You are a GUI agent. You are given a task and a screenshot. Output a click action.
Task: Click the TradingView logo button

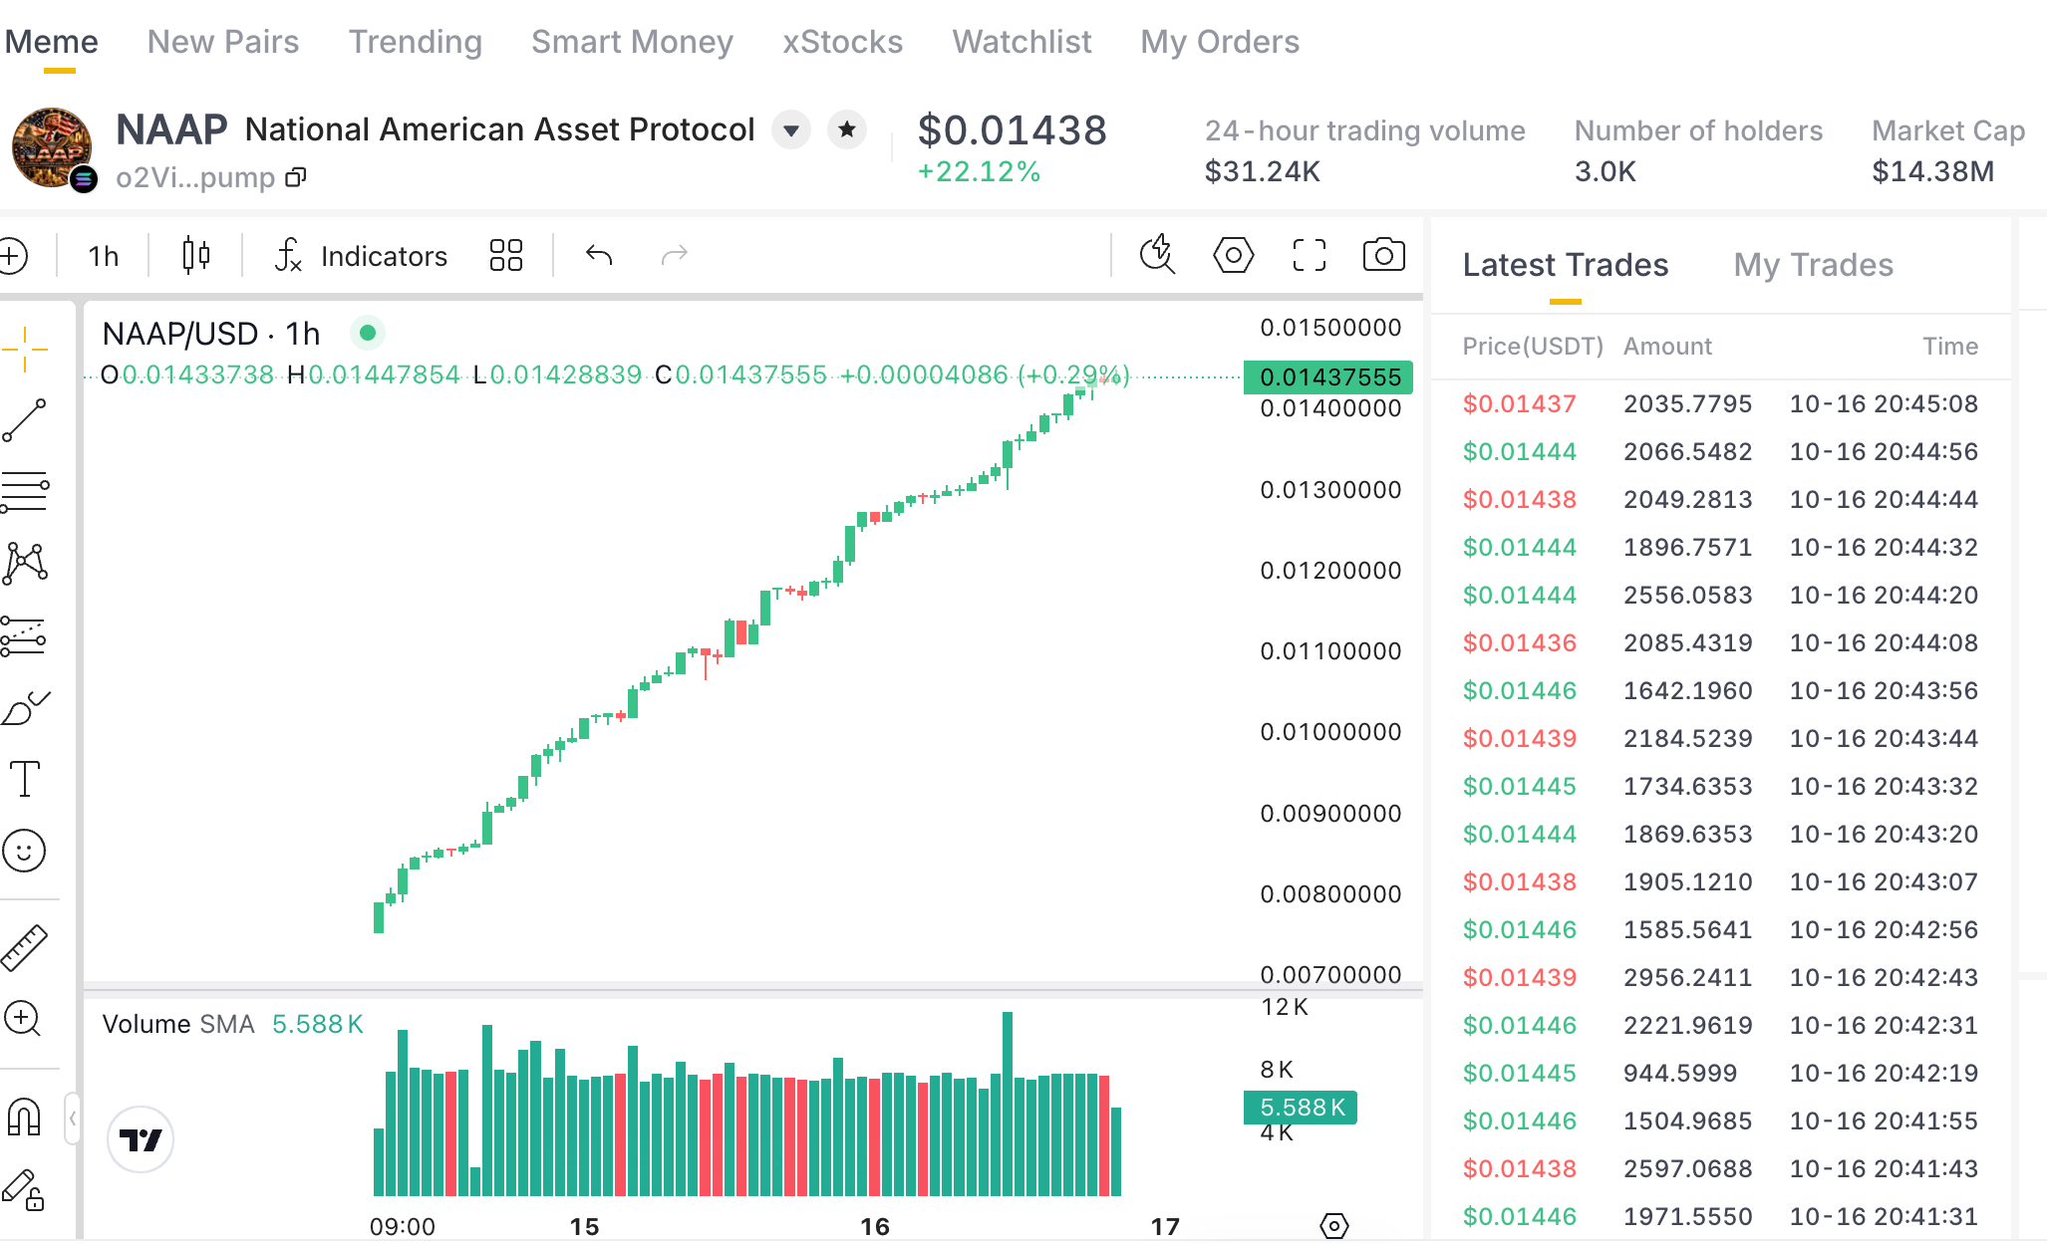[x=141, y=1139]
